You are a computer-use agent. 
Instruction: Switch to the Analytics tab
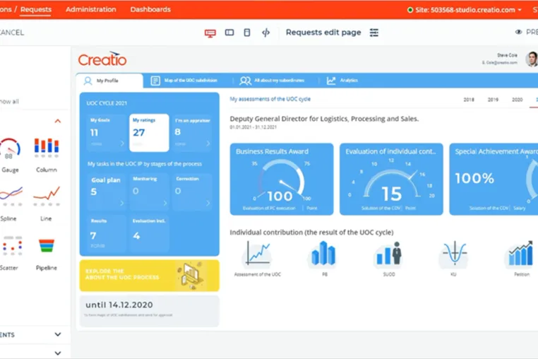click(342, 81)
